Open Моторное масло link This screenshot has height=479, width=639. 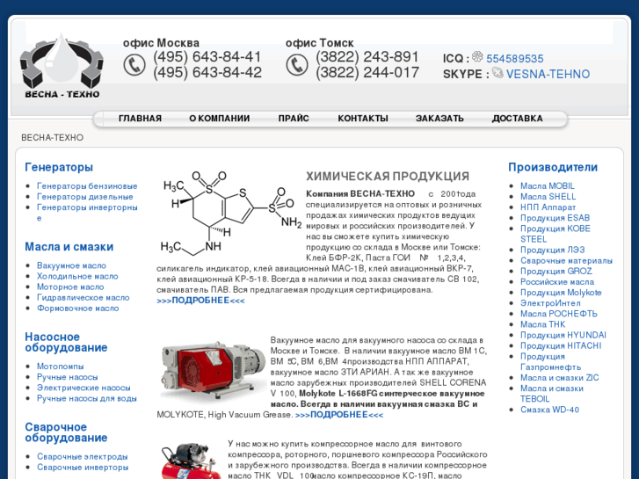pyautogui.click(x=70, y=287)
